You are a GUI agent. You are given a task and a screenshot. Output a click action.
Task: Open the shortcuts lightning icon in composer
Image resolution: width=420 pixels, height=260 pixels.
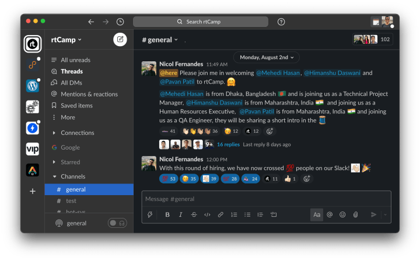(x=150, y=214)
